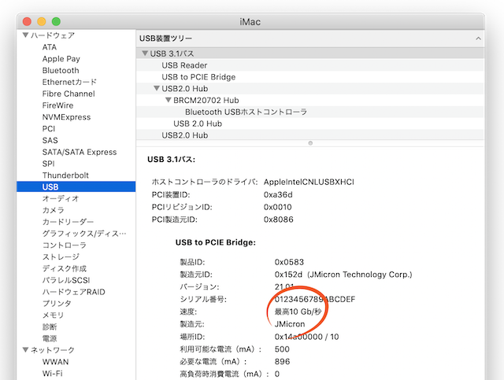The image size is (504, 380).
Task: Select Bluetooth in the hardware list
Action: (x=61, y=70)
